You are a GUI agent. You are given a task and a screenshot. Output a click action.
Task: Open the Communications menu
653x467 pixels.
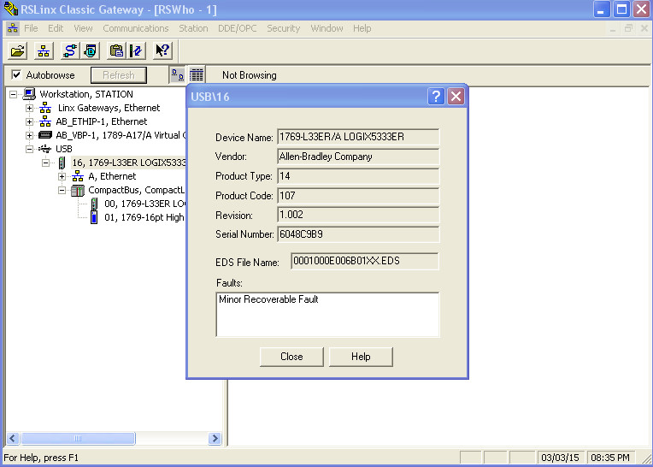click(x=136, y=28)
